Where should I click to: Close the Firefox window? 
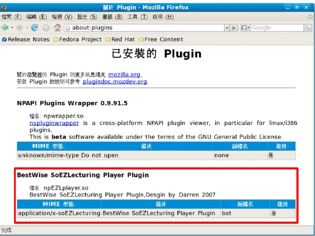point(306,7)
